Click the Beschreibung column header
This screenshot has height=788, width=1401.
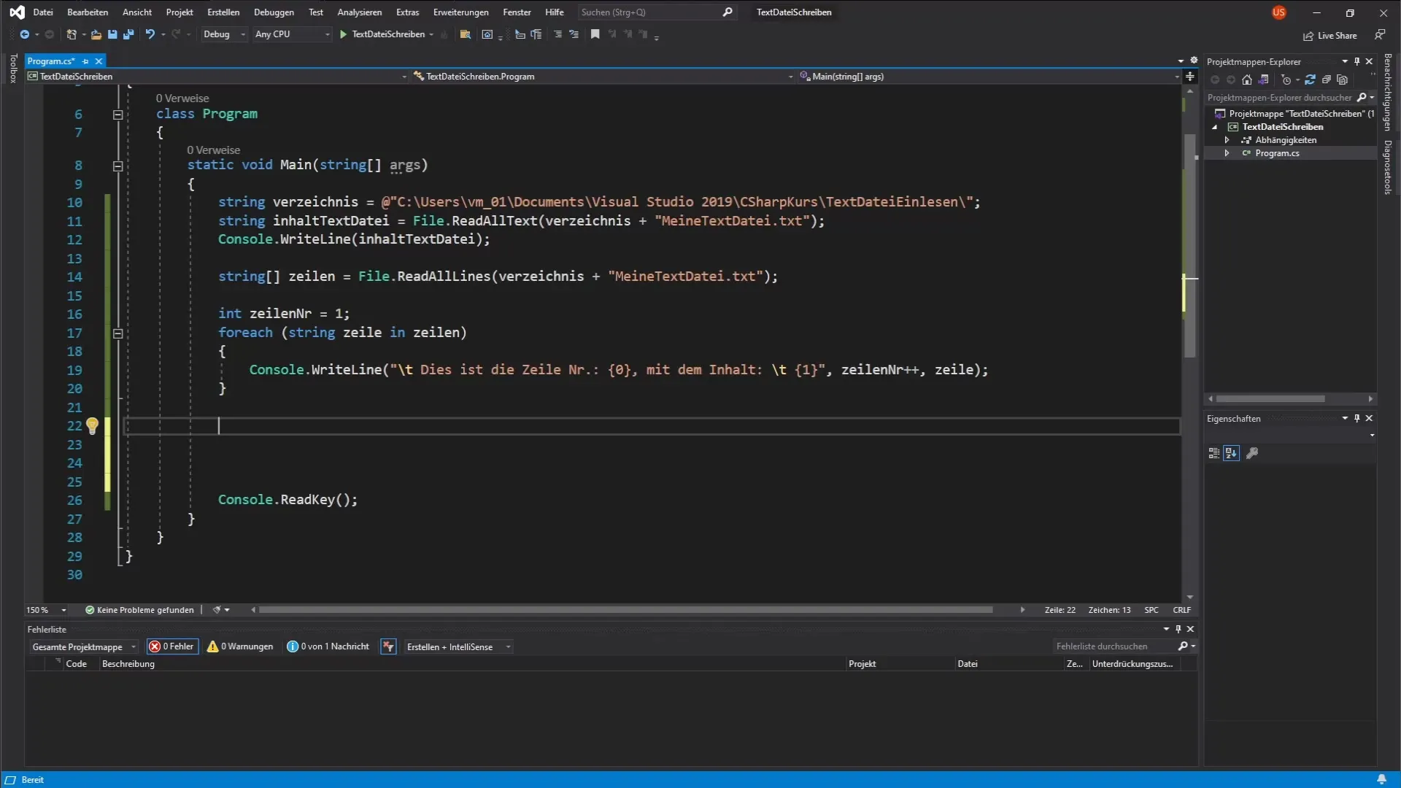click(x=128, y=664)
